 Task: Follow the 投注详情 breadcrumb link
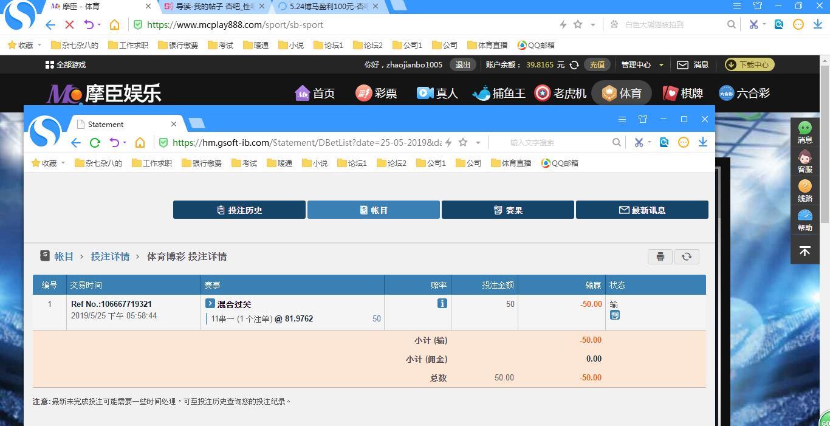click(110, 256)
